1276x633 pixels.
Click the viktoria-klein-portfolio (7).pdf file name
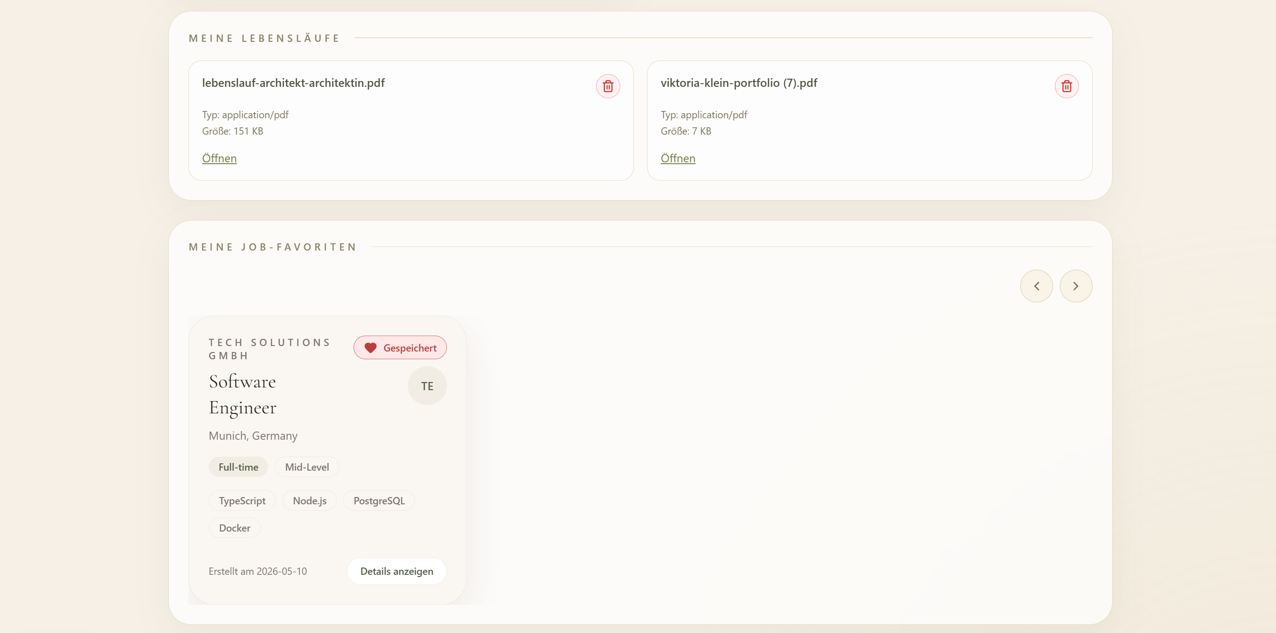click(x=739, y=83)
